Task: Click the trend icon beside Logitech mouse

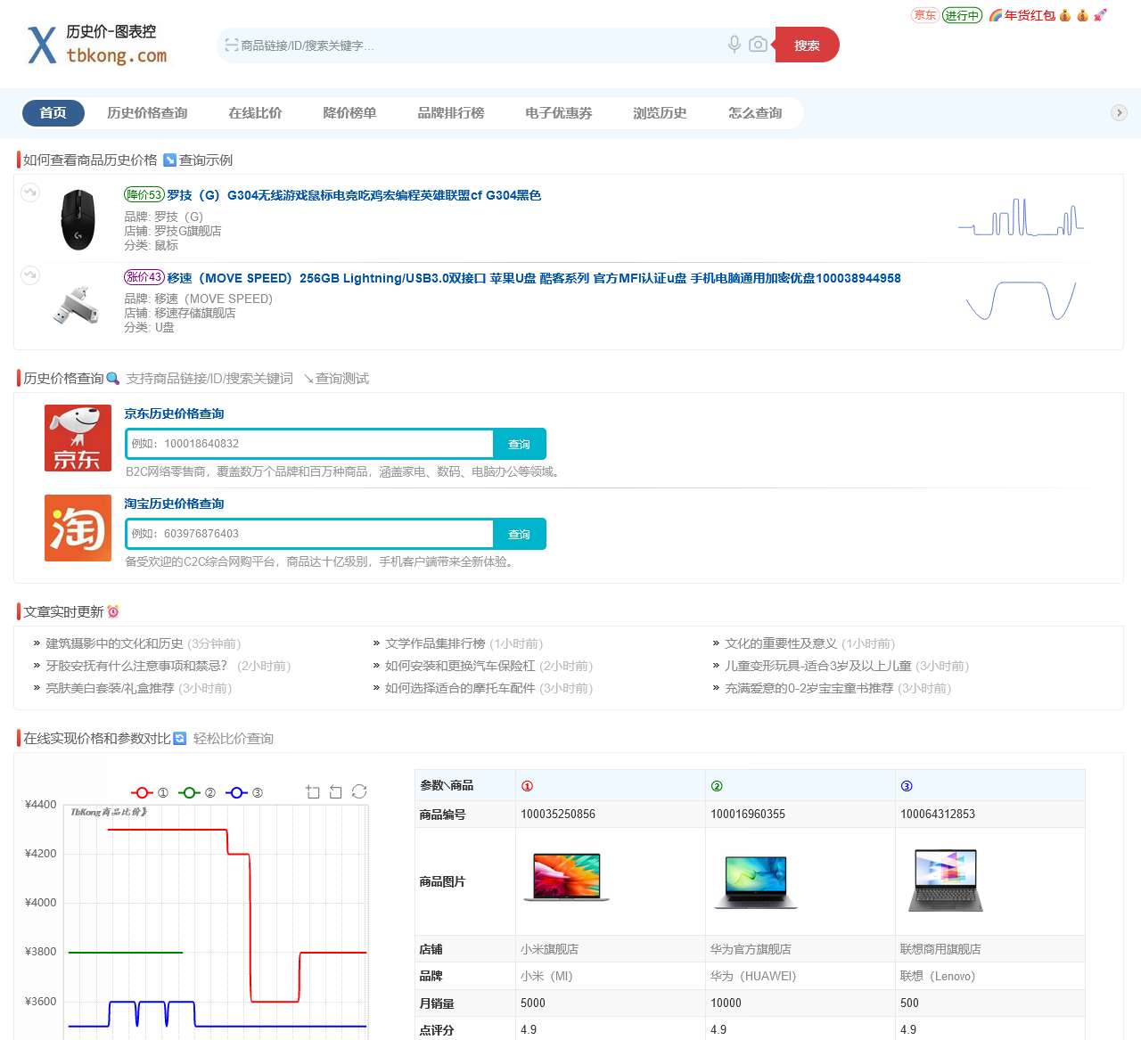Action: 30,192
